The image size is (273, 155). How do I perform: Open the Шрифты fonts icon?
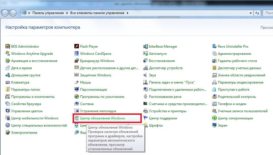tap(146, 125)
